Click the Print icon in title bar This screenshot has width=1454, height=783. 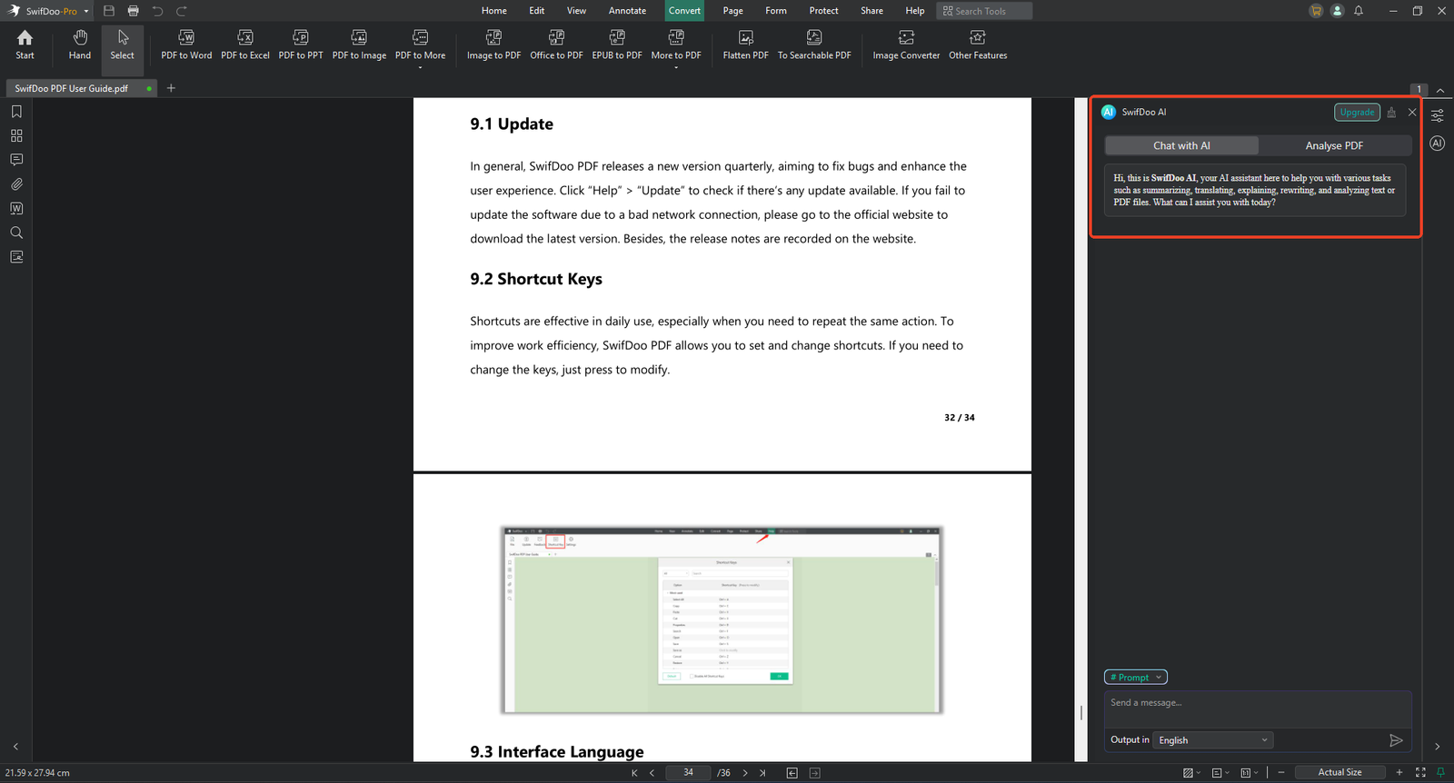(x=134, y=11)
